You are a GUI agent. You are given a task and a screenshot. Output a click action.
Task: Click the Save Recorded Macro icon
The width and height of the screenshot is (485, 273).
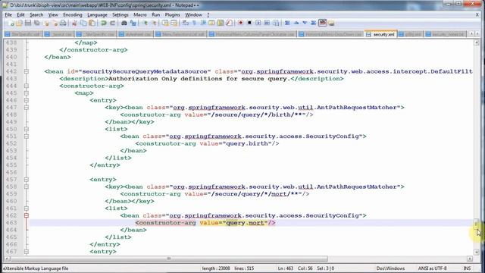point(276,23)
